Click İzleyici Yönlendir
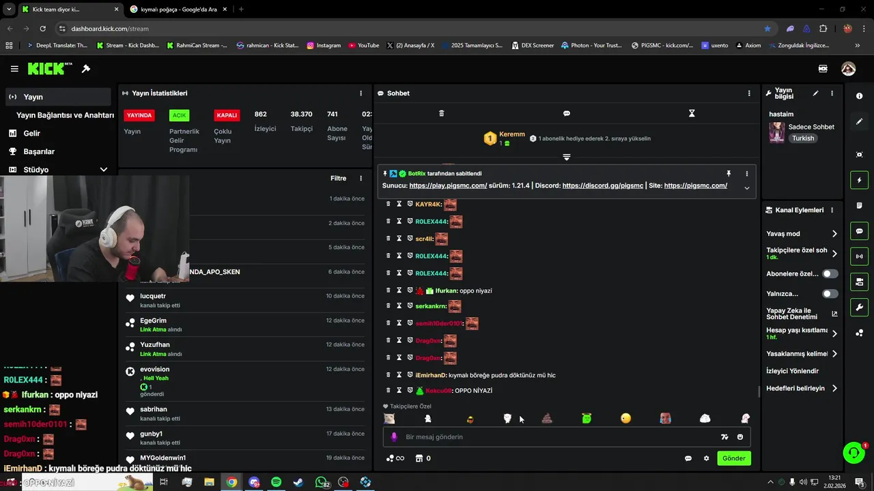This screenshot has height=491, width=874. tap(792, 371)
